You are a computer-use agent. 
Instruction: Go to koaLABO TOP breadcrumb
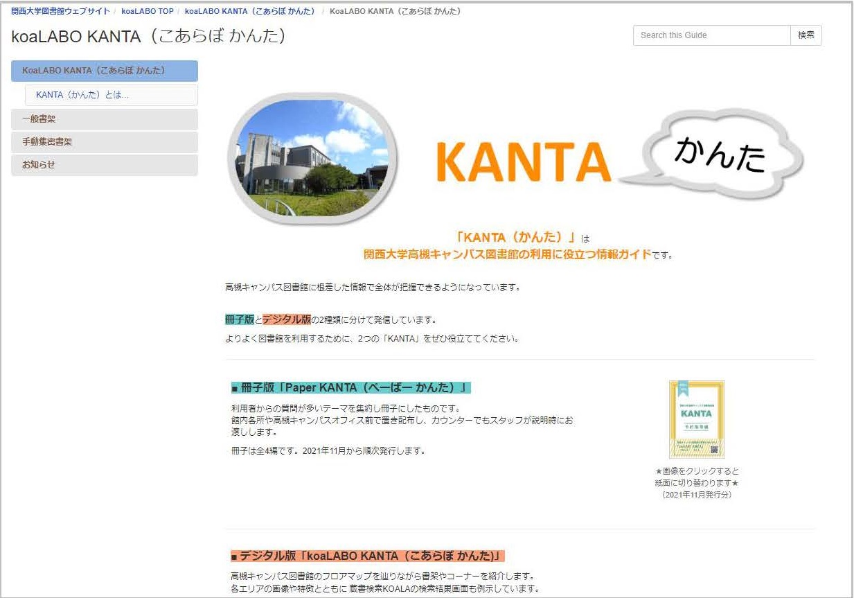tap(148, 12)
